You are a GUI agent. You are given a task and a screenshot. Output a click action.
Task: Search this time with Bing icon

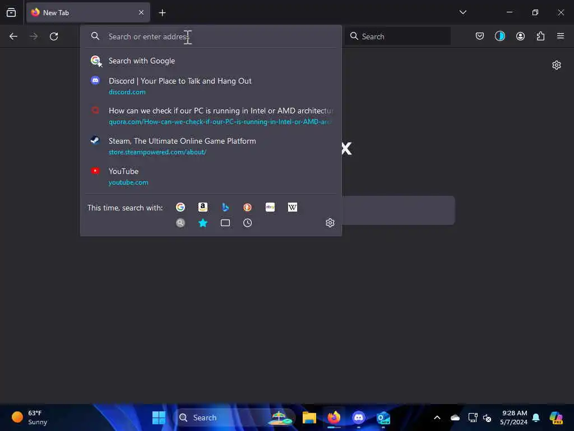[x=225, y=208]
